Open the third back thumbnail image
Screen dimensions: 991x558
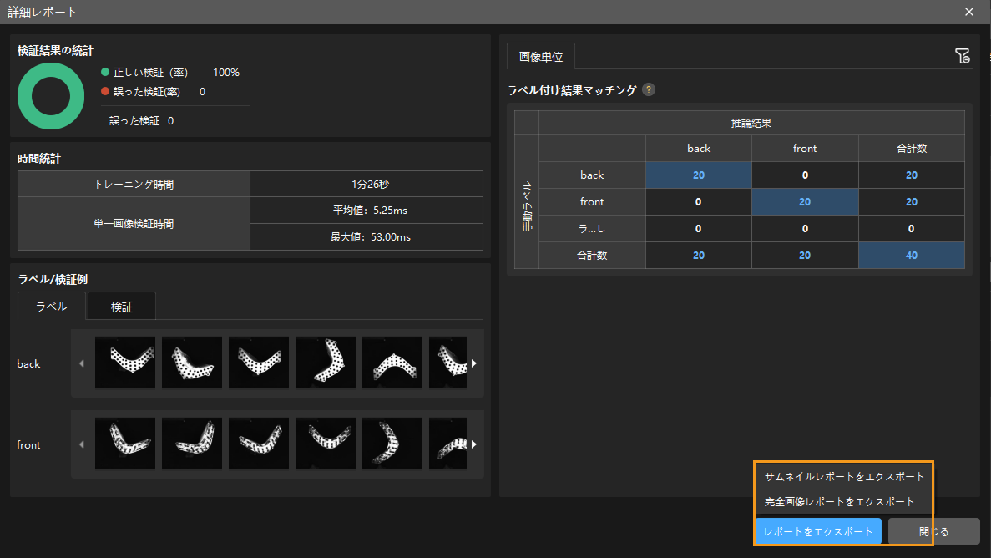point(259,363)
